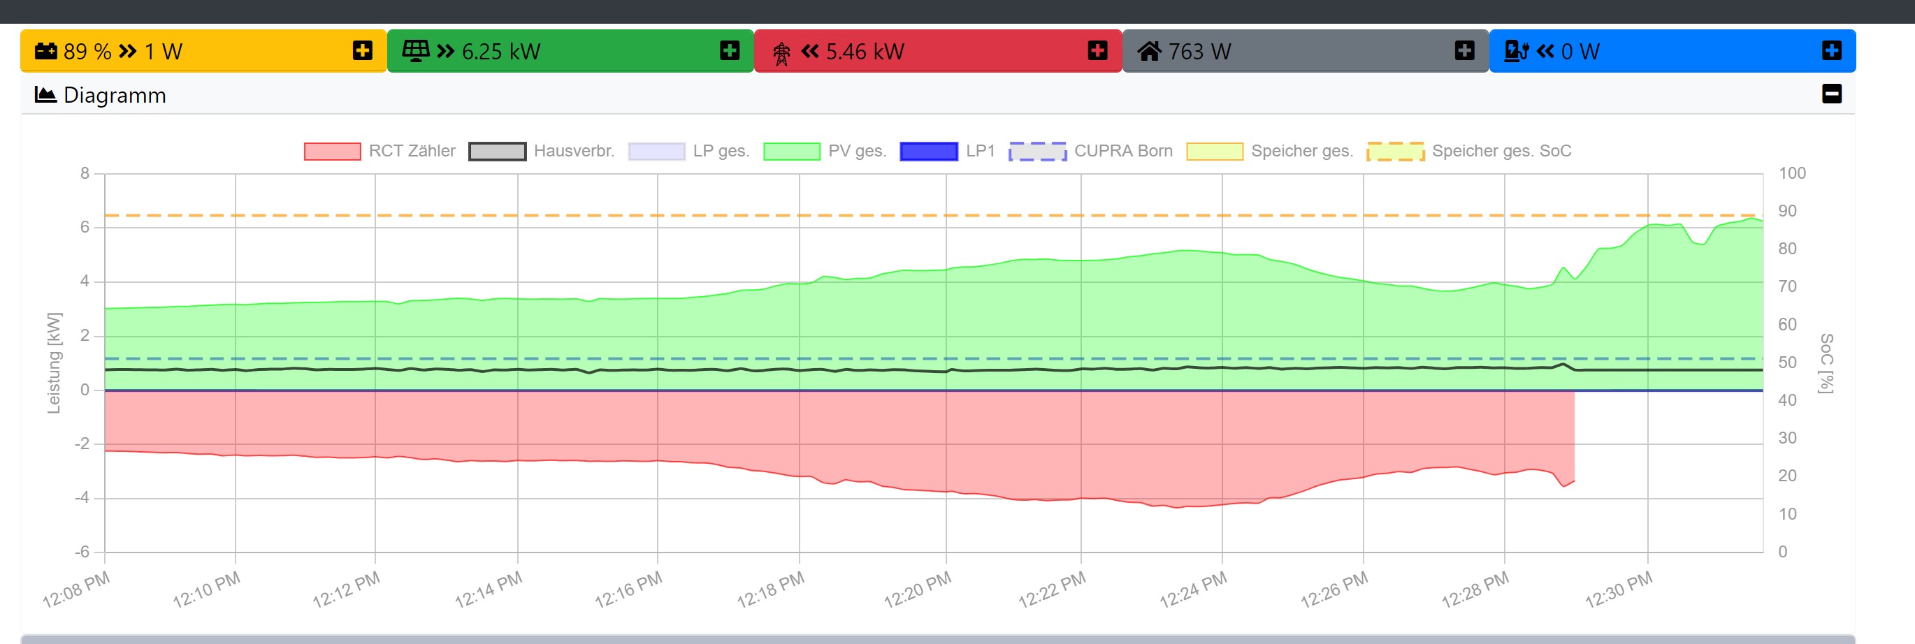Click the Leistung [kW] axis title
This screenshot has height=644, width=1915.
(x=54, y=363)
